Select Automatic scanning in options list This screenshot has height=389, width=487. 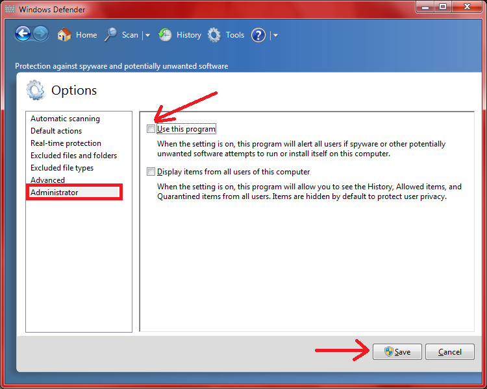pos(65,119)
